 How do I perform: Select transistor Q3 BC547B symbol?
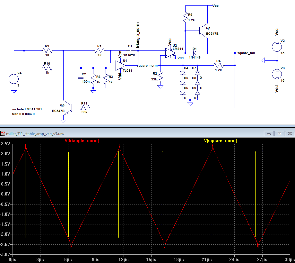[x=68, y=108]
